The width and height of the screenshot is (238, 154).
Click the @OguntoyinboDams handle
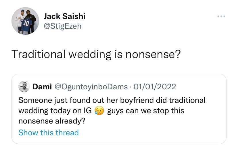91,86
